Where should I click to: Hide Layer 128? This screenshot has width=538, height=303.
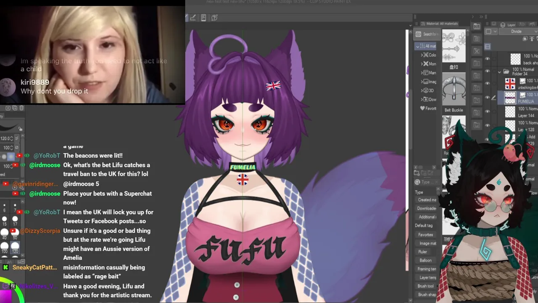[487, 125]
